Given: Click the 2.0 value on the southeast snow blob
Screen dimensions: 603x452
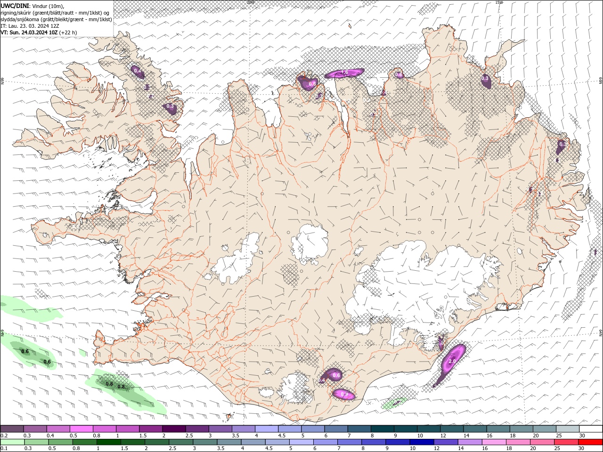Looking at the screenshot, I should [x=452, y=362].
